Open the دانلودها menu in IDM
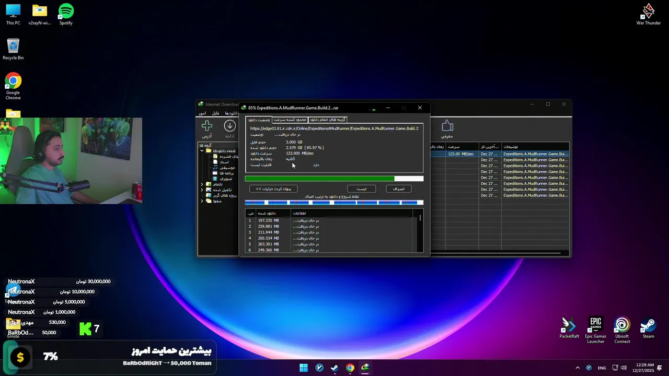669x376 pixels. (232, 113)
